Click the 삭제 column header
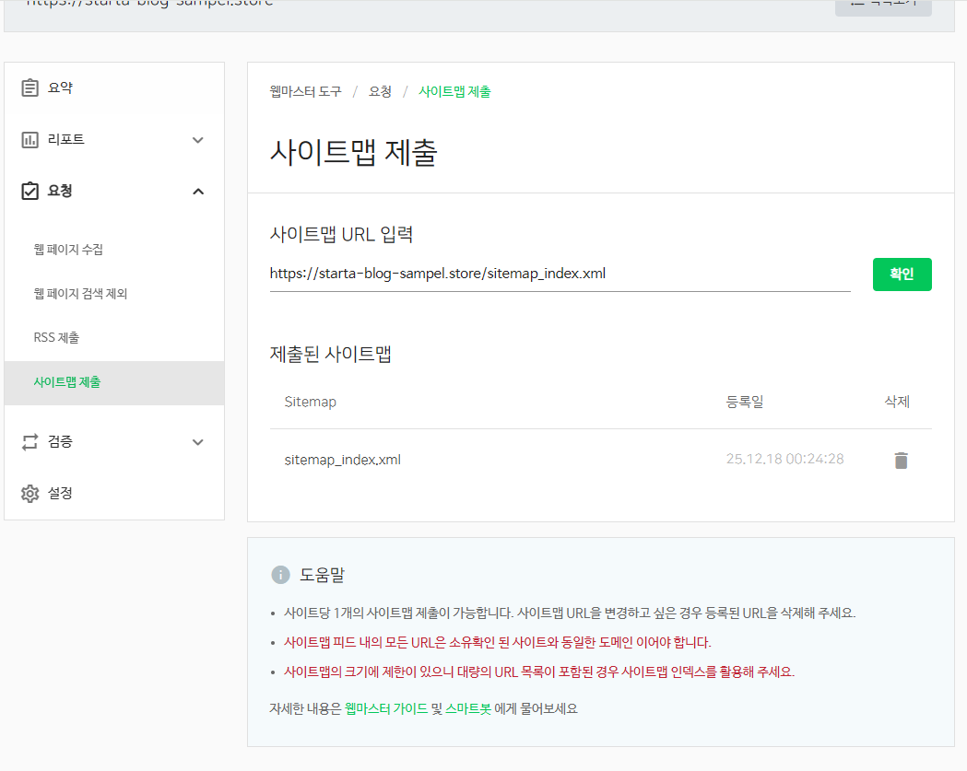967x771 pixels. coord(897,402)
